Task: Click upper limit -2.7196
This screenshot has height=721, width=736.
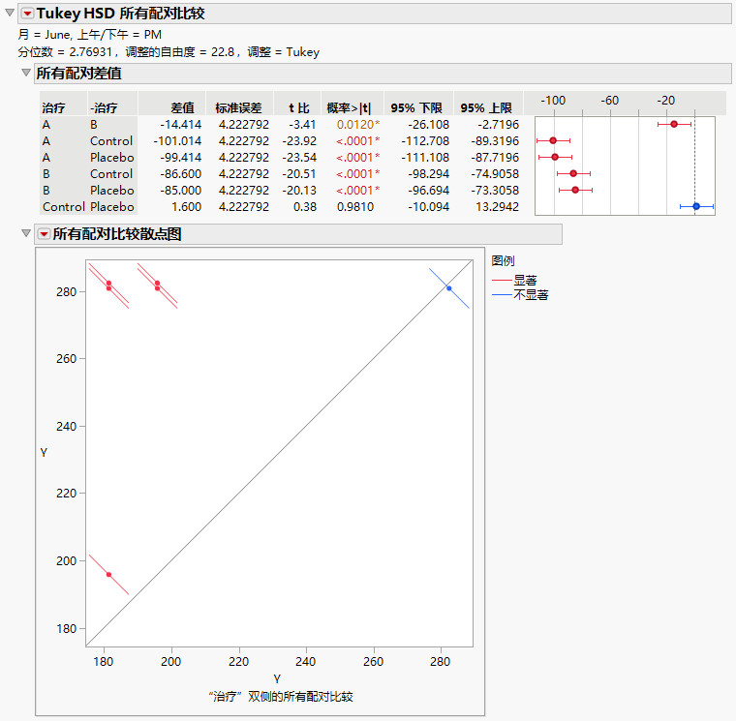Action: point(499,125)
